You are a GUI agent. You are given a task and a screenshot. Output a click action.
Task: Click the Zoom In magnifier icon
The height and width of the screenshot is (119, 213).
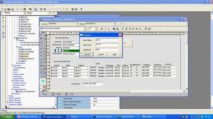pos(114,29)
